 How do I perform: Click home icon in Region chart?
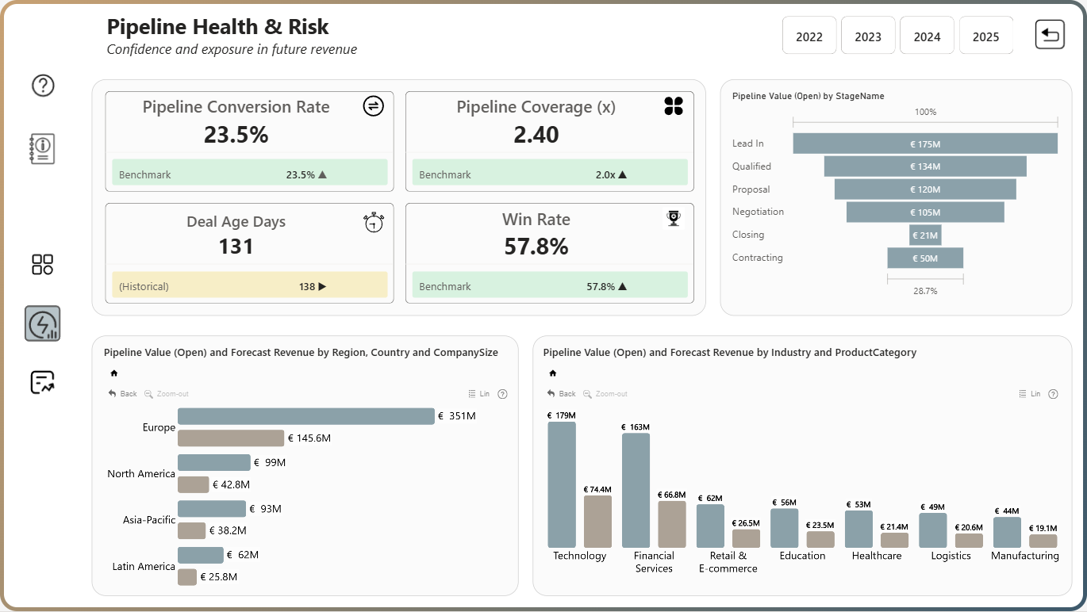(x=113, y=373)
